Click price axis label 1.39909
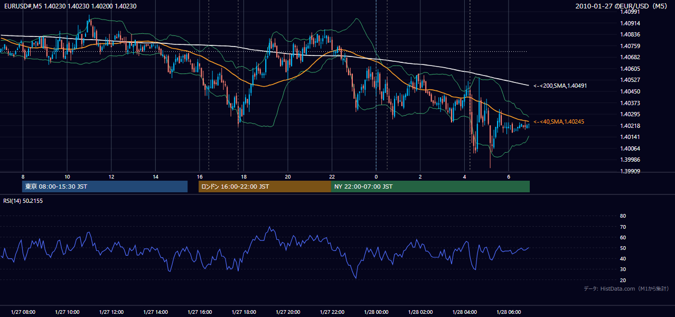This screenshot has height=317, width=675. point(630,171)
